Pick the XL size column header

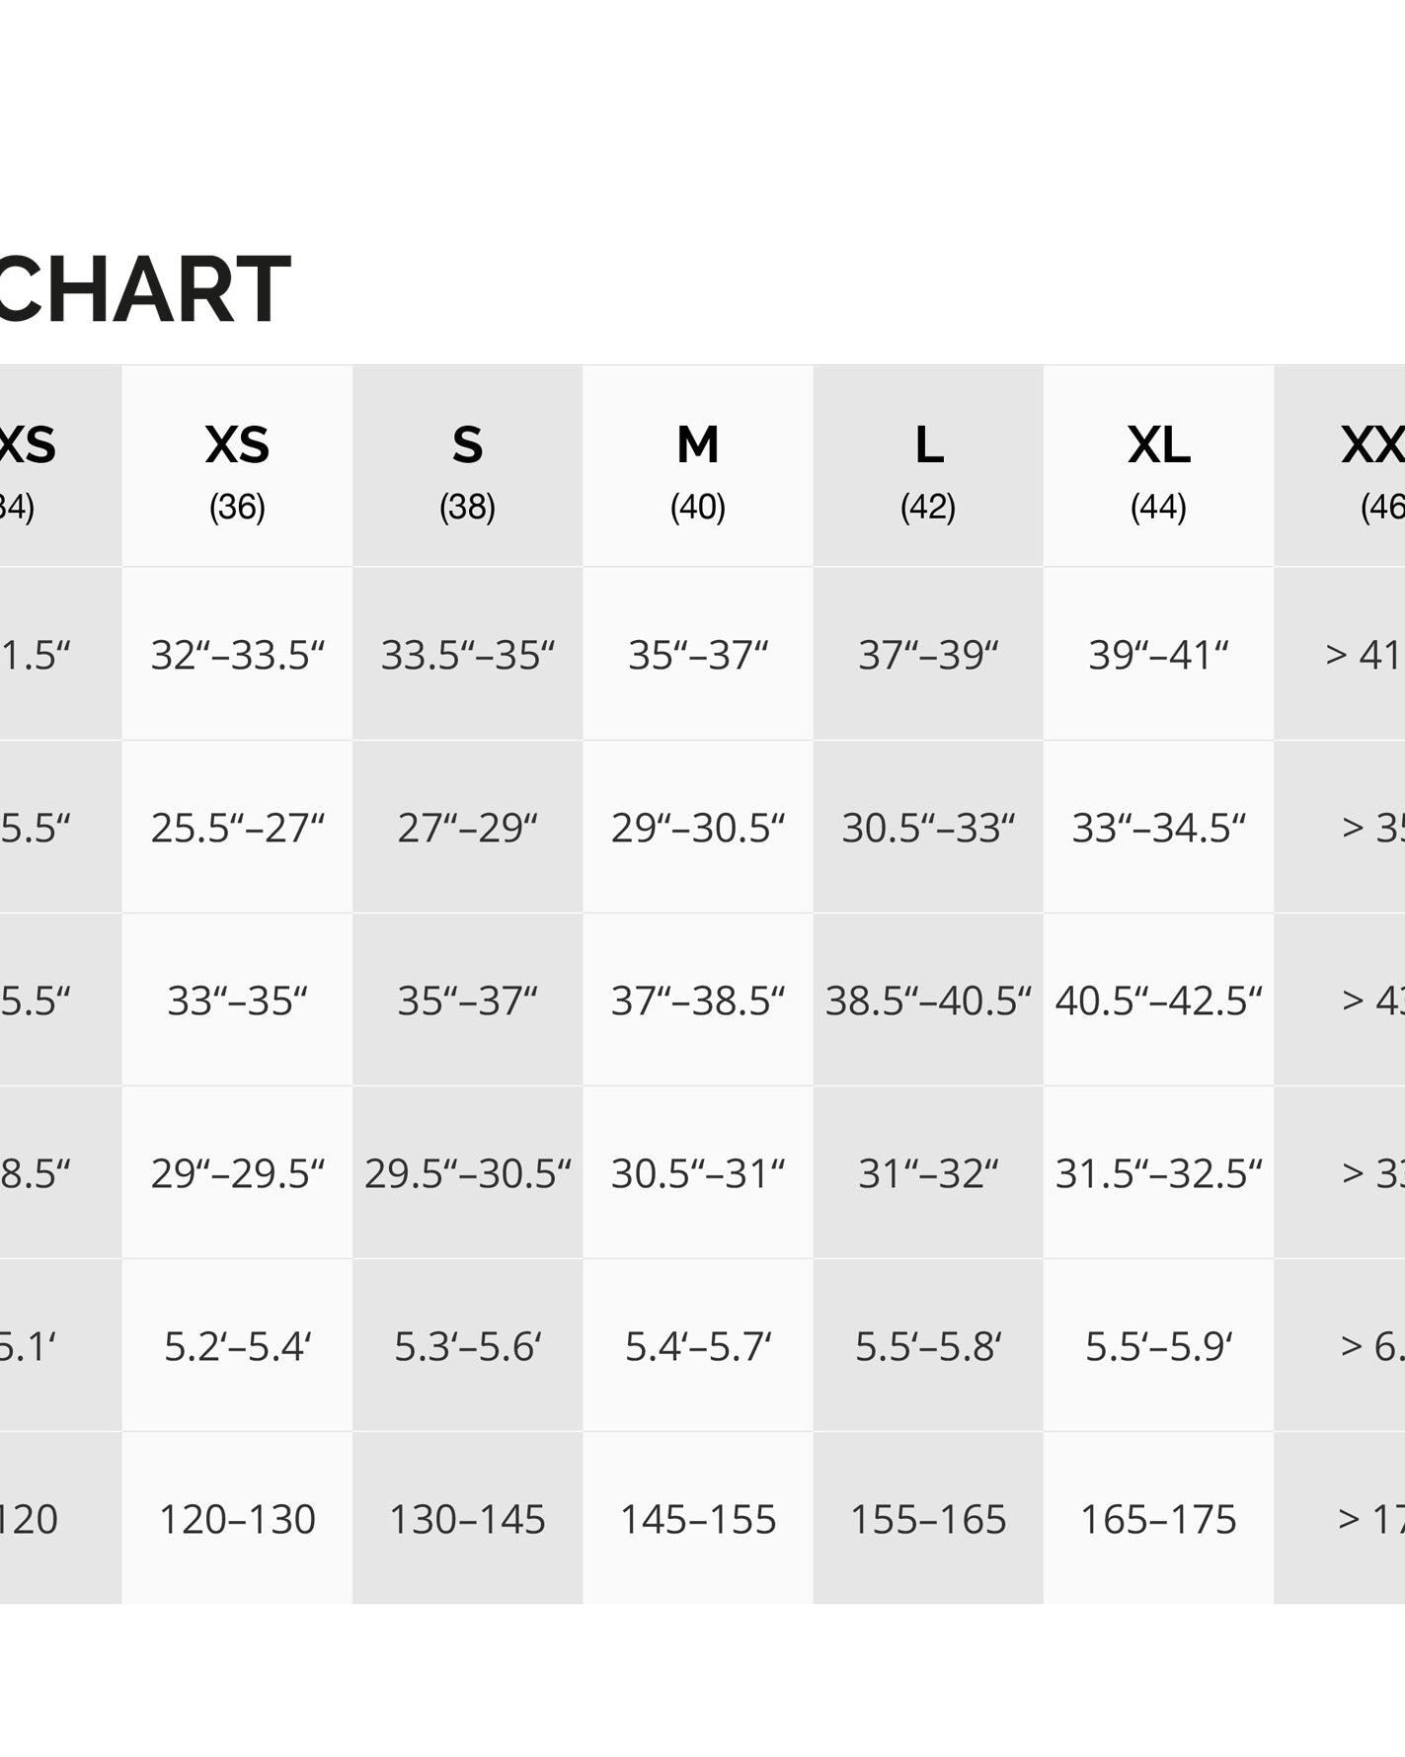[1158, 466]
